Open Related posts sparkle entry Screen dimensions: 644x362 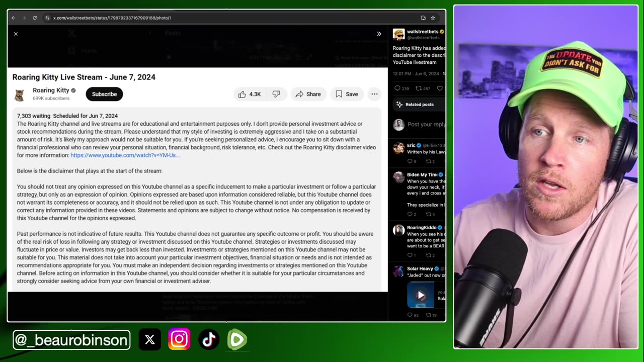pyautogui.click(x=419, y=105)
